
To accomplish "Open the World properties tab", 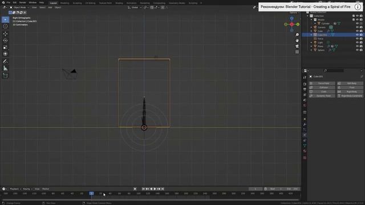I will pyautogui.click(x=305, y=105).
